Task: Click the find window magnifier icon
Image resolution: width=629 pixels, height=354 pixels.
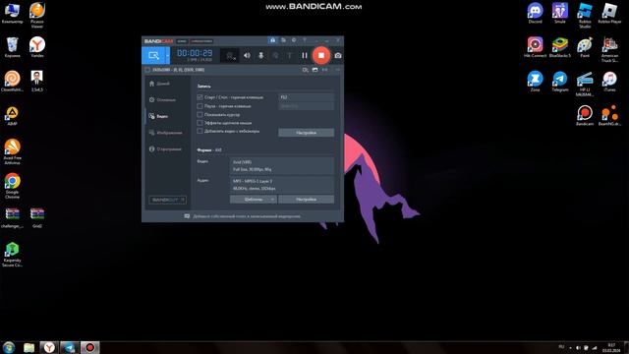Action: tap(306, 70)
